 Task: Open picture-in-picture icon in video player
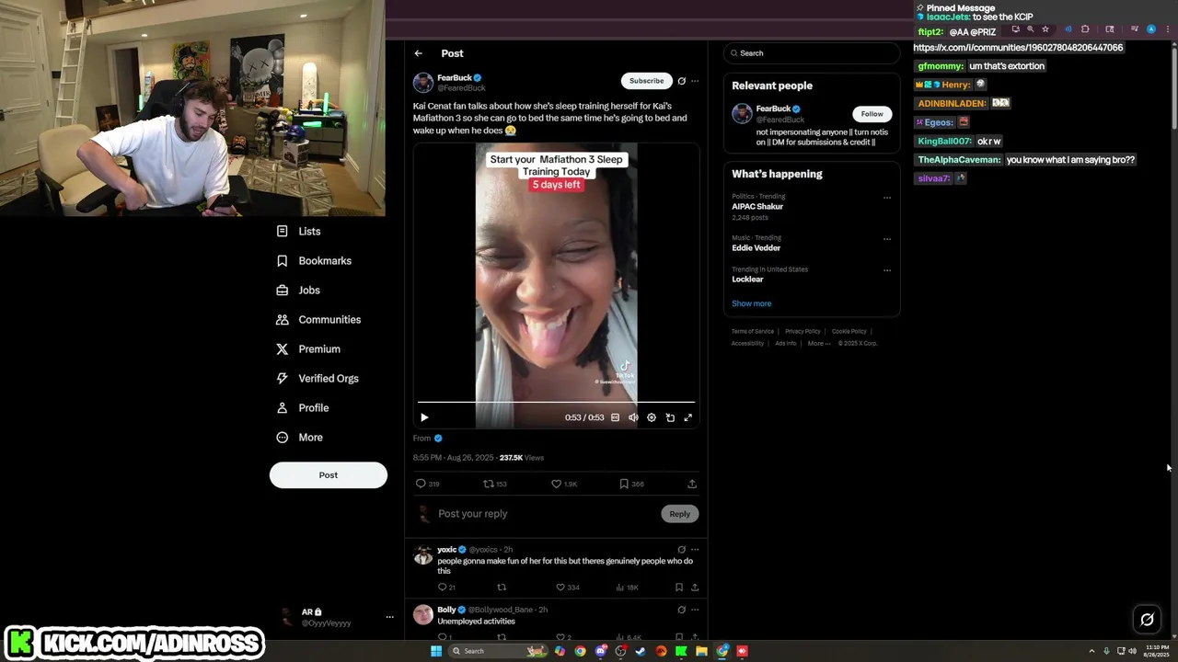[670, 417]
